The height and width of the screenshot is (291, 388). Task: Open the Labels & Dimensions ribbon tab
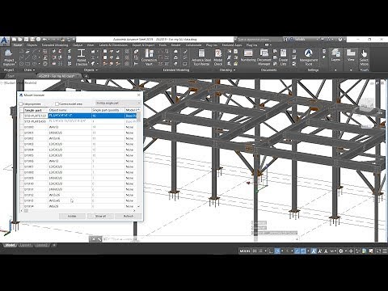click(113, 45)
